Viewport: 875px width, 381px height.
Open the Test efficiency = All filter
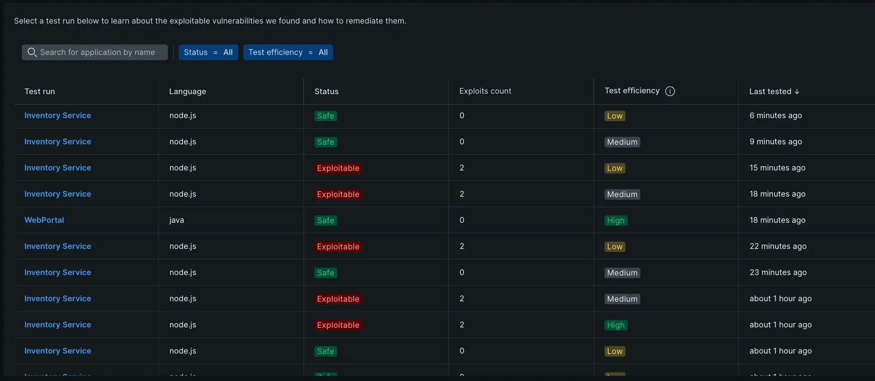click(x=288, y=52)
